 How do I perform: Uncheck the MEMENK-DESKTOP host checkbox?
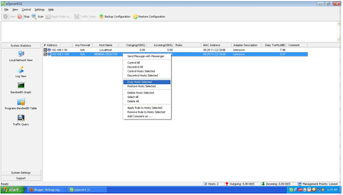(45, 54)
